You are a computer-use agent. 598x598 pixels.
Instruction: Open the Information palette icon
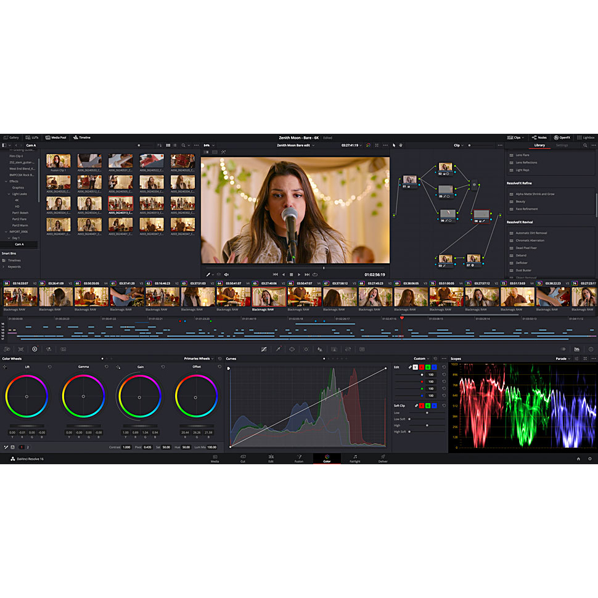coord(591,350)
